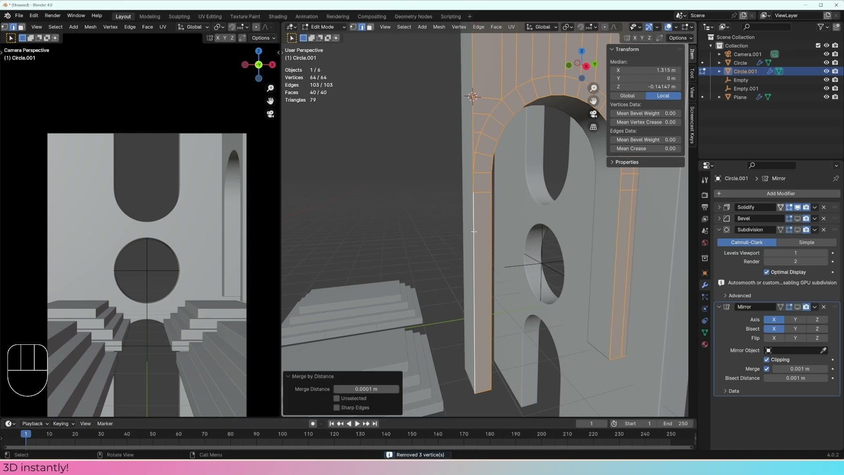844x475 pixels.
Task: Open Modifiers wrench tab in Properties editor
Action: pos(705,285)
